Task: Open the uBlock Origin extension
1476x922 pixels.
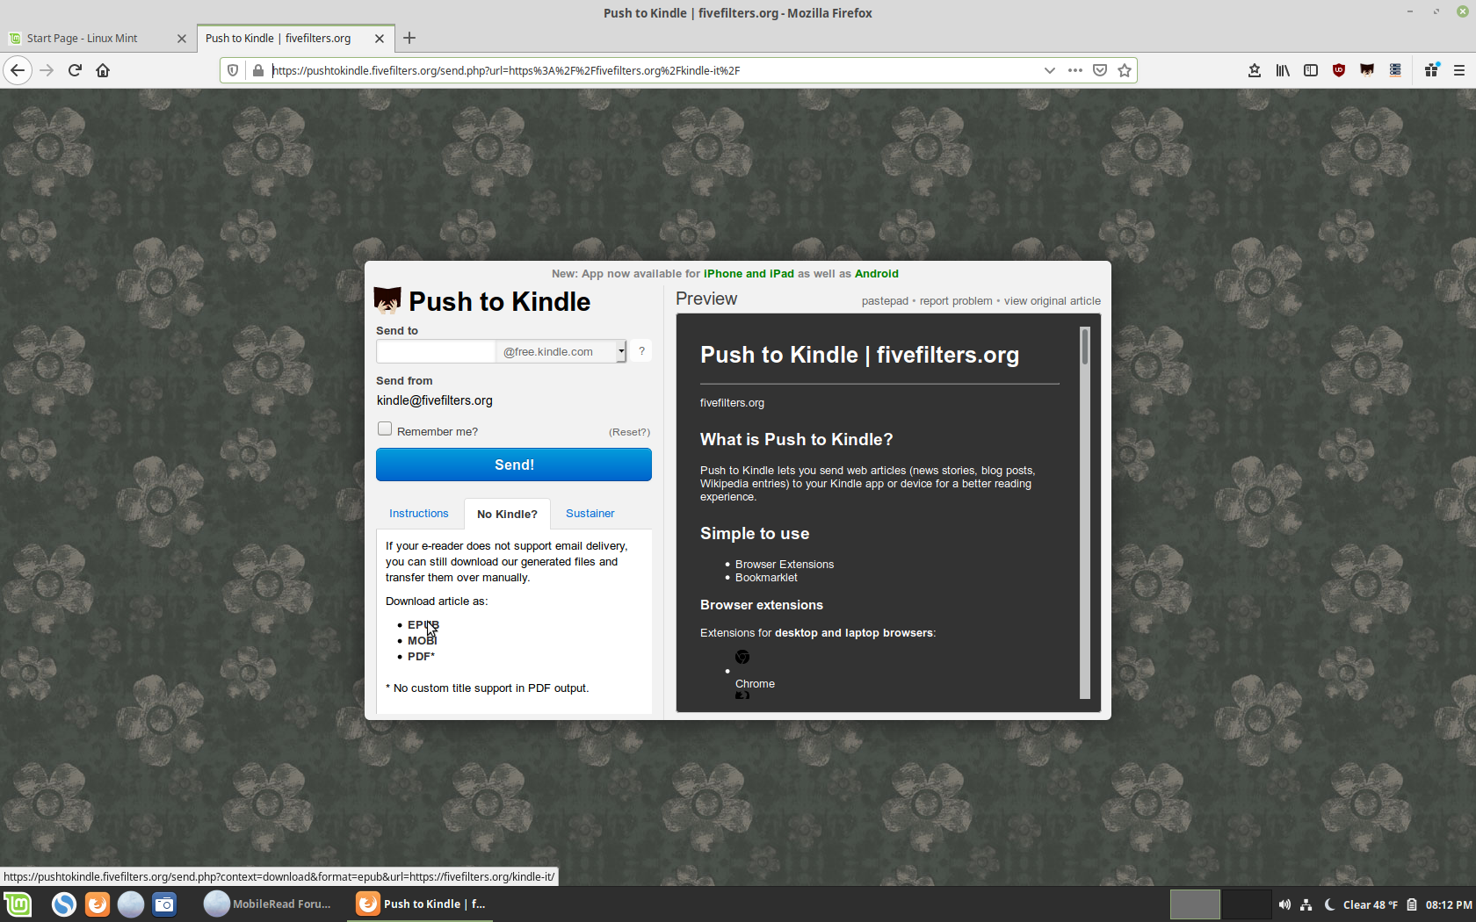Action: pos(1339,70)
